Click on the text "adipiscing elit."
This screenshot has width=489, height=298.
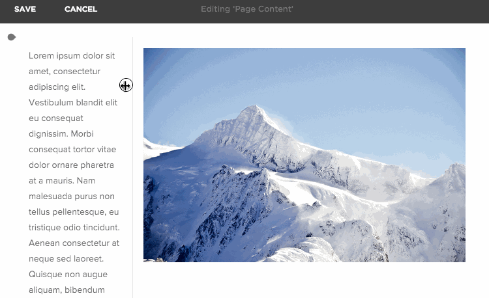tap(57, 87)
